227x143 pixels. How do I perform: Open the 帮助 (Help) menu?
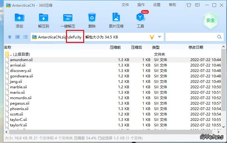point(173,5)
